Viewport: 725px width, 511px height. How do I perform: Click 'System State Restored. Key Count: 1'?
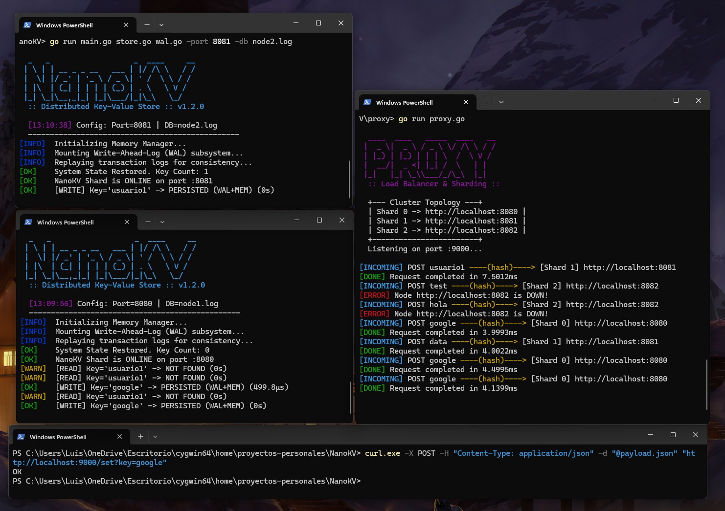coord(131,172)
